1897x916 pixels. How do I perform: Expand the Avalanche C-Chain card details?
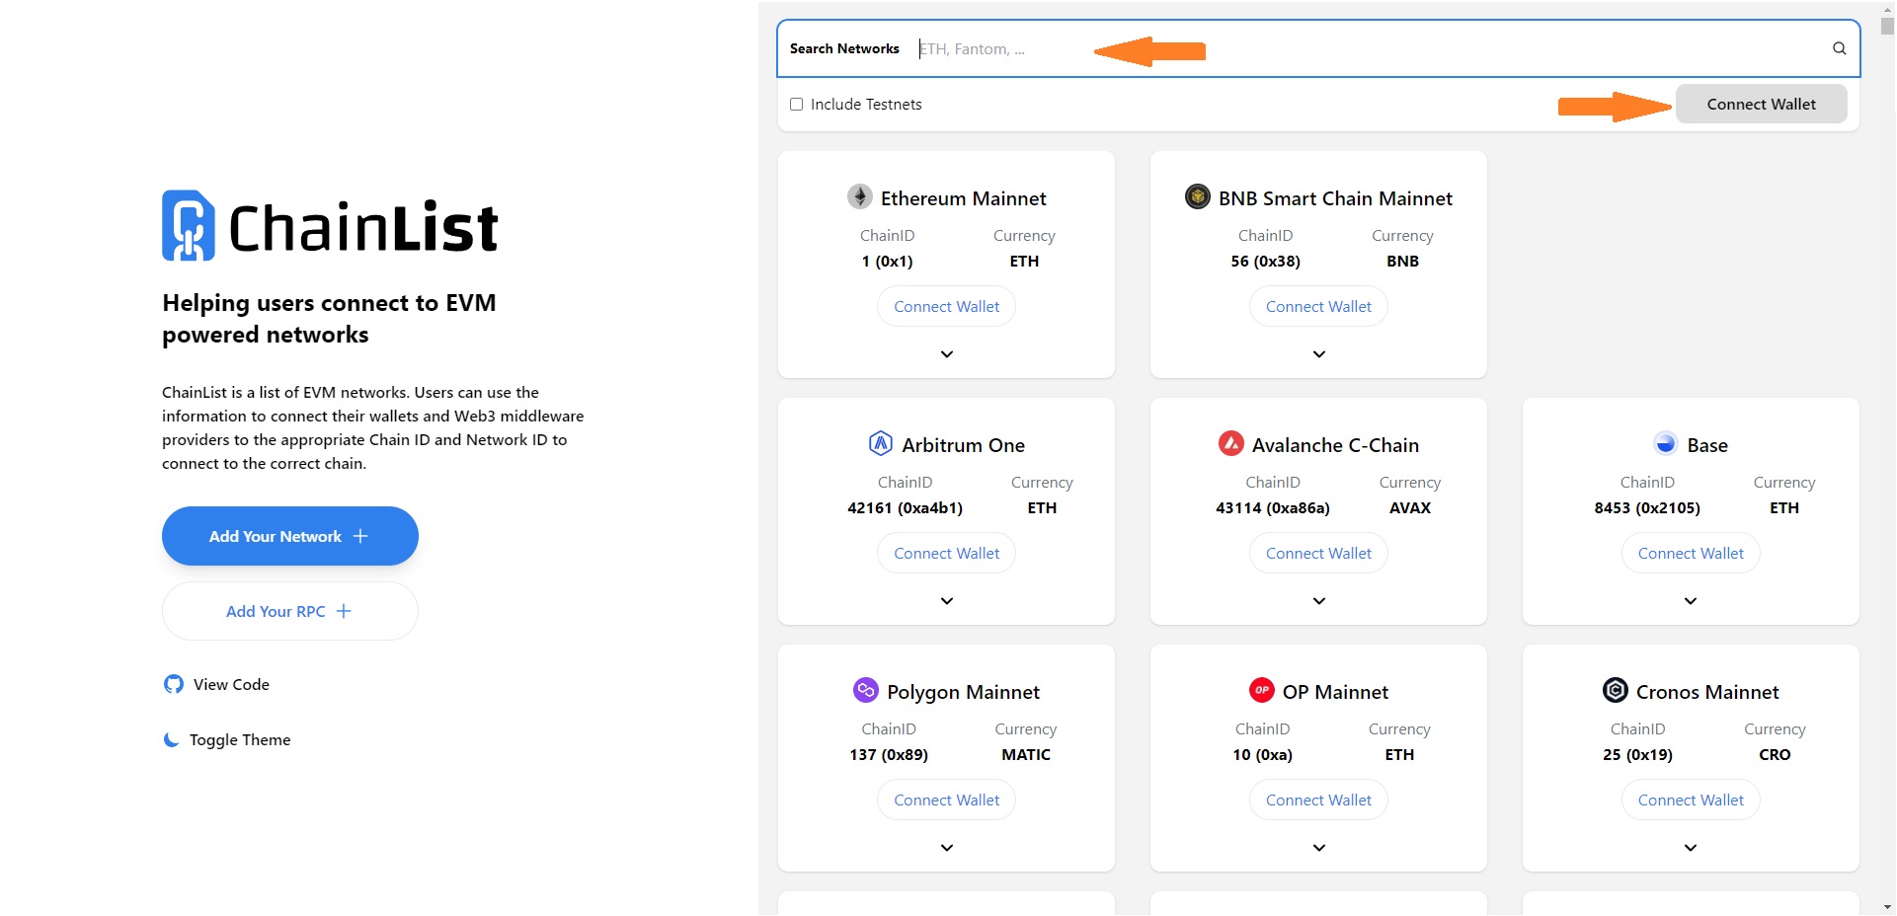[1319, 601]
